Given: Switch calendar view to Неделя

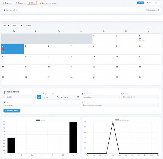Looking at the screenshot, I should pos(149,3).
